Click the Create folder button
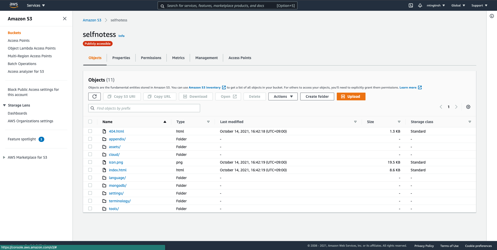This screenshot has height=250, width=497. point(317,96)
